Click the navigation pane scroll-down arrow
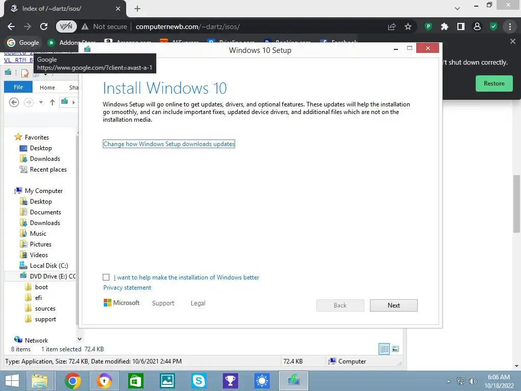This screenshot has height=391, width=521. coord(80,339)
